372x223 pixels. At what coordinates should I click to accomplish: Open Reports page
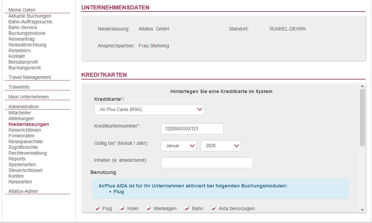[x=17, y=159]
